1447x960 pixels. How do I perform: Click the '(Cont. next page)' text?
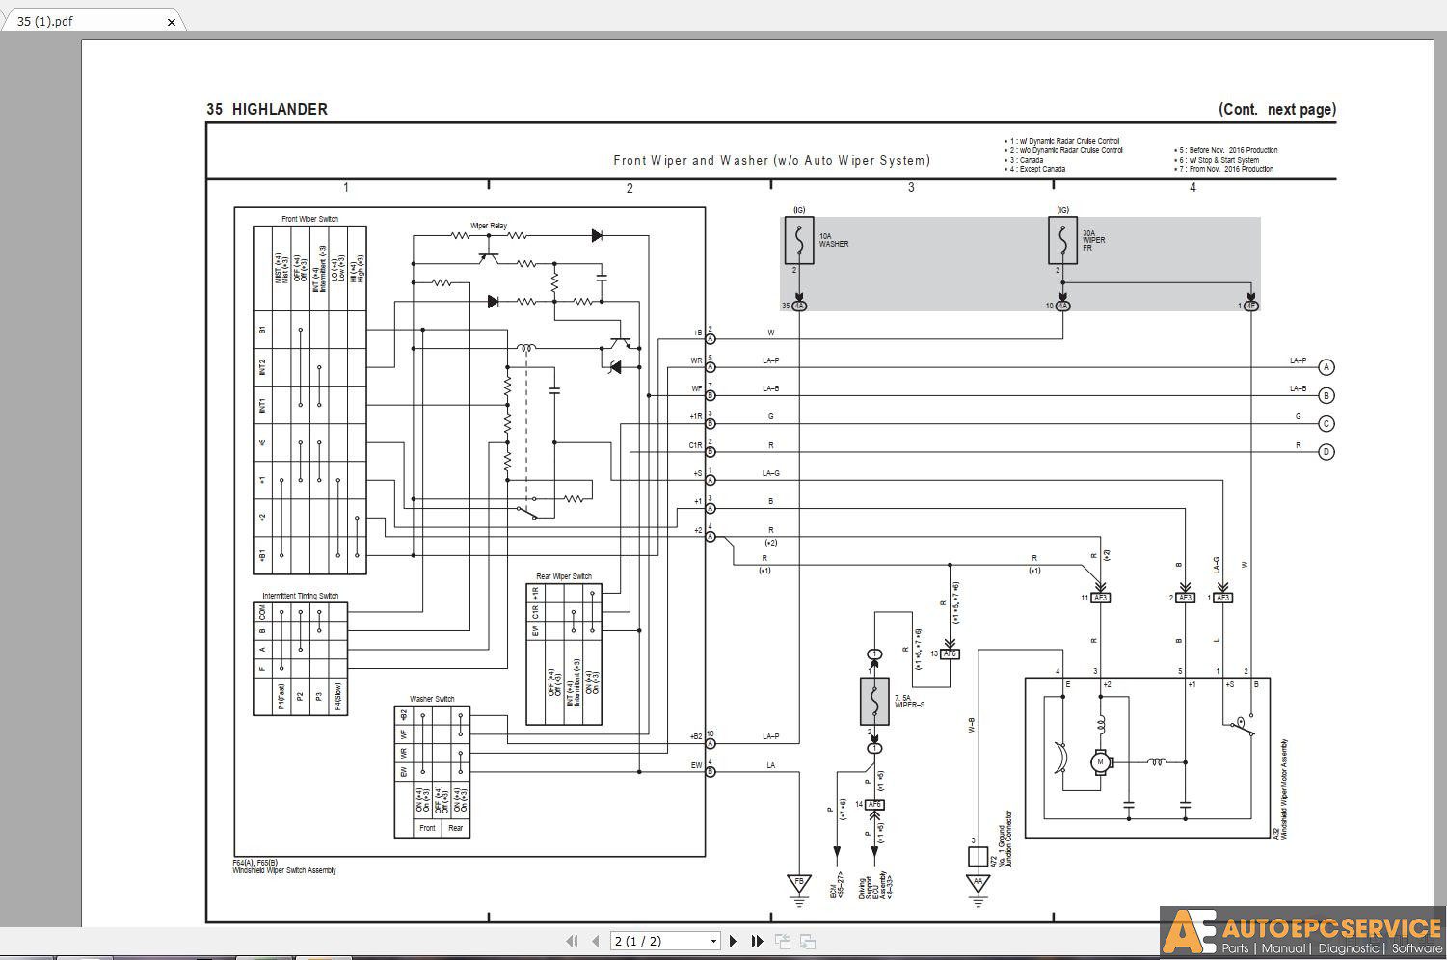(1277, 109)
